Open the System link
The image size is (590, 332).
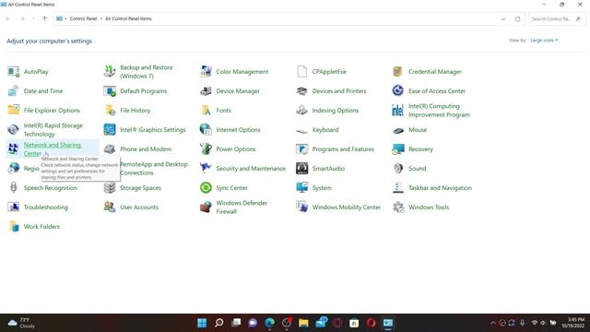(x=322, y=187)
